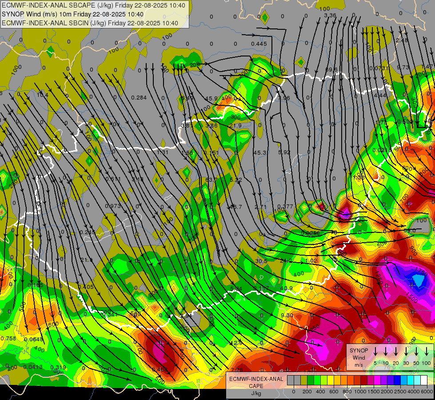Click the map value 0.0413
This screenshot has height=400, width=435.
point(33,367)
